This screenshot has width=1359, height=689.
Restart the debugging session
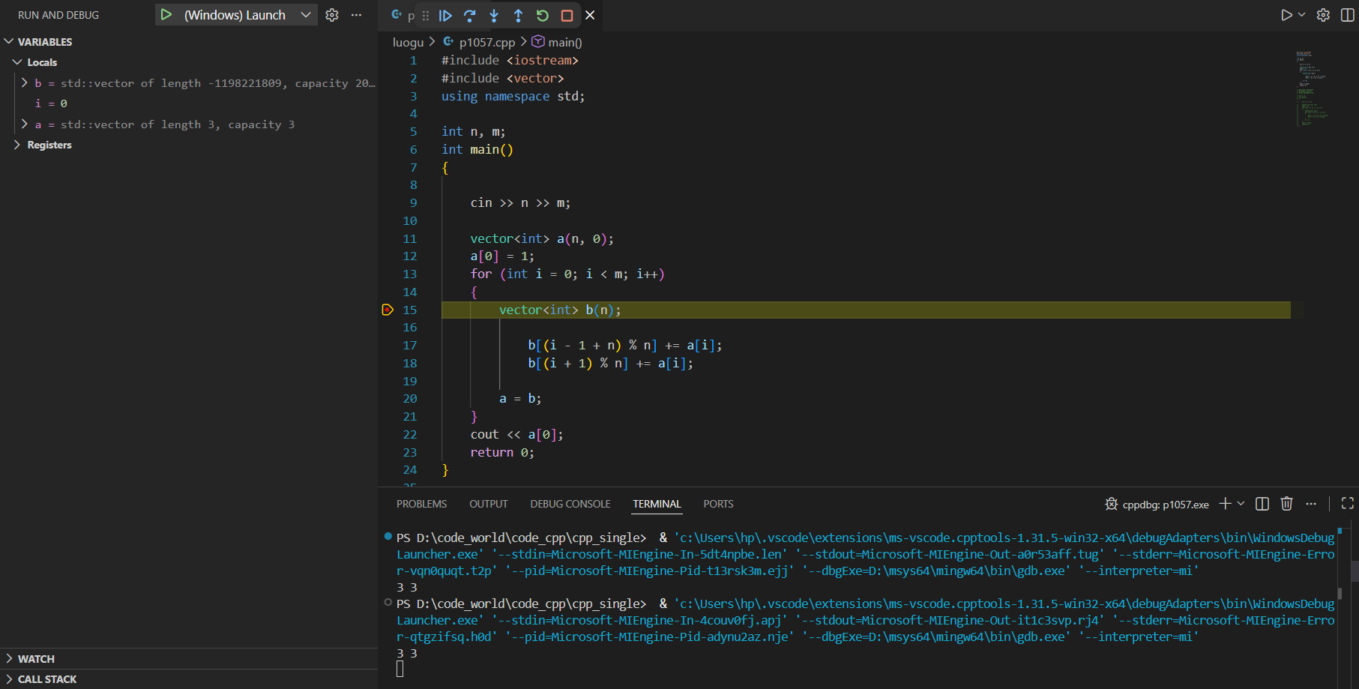click(543, 15)
